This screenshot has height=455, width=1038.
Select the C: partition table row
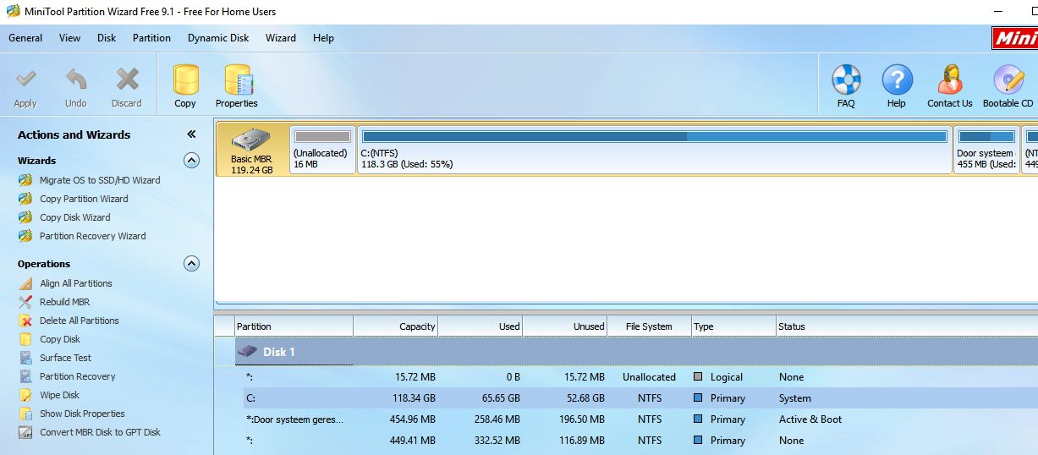point(636,398)
